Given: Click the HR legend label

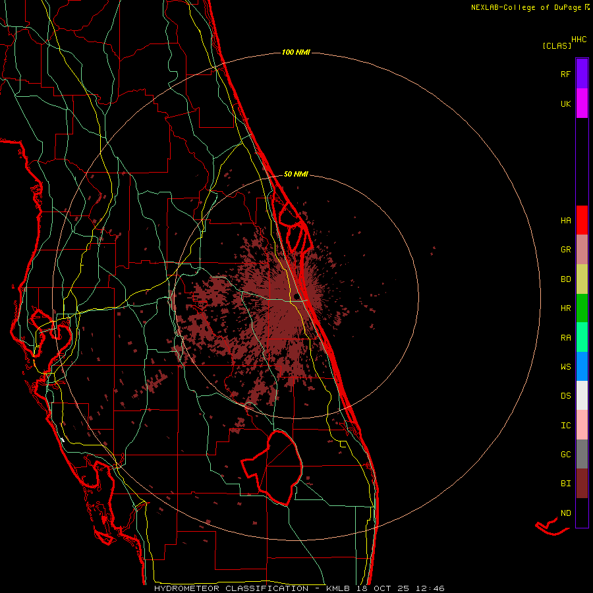Looking at the screenshot, I should pos(565,308).
